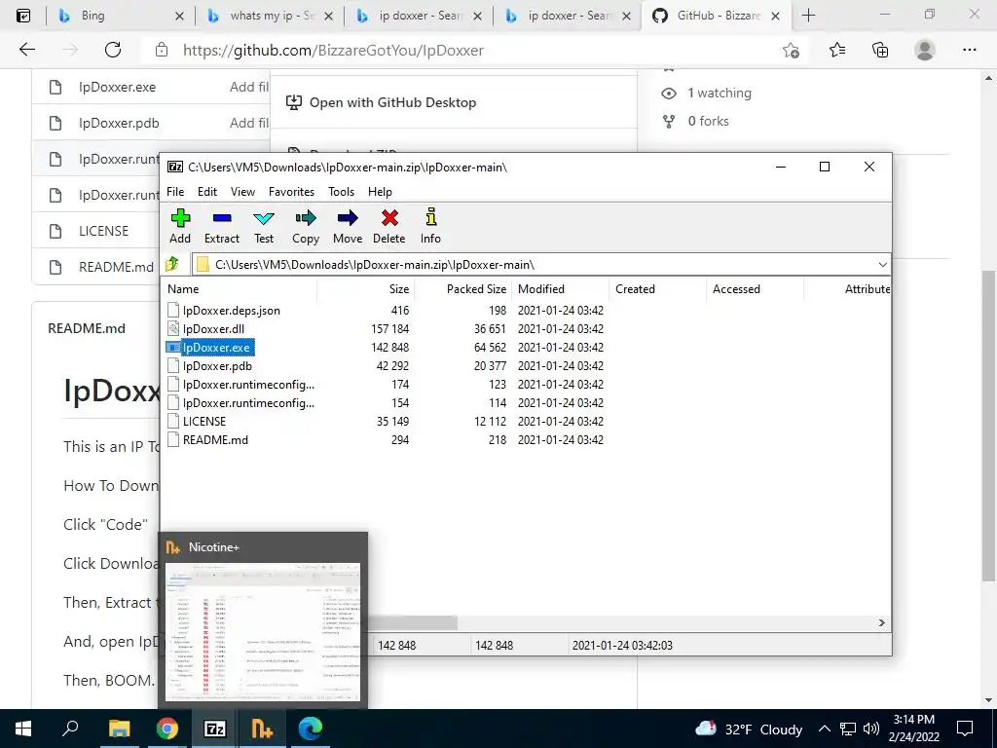The image size is (997, 748).
Task: Select the runtimeconfig file sized 154
Action: pyautogui.click(x=248, y=402)
